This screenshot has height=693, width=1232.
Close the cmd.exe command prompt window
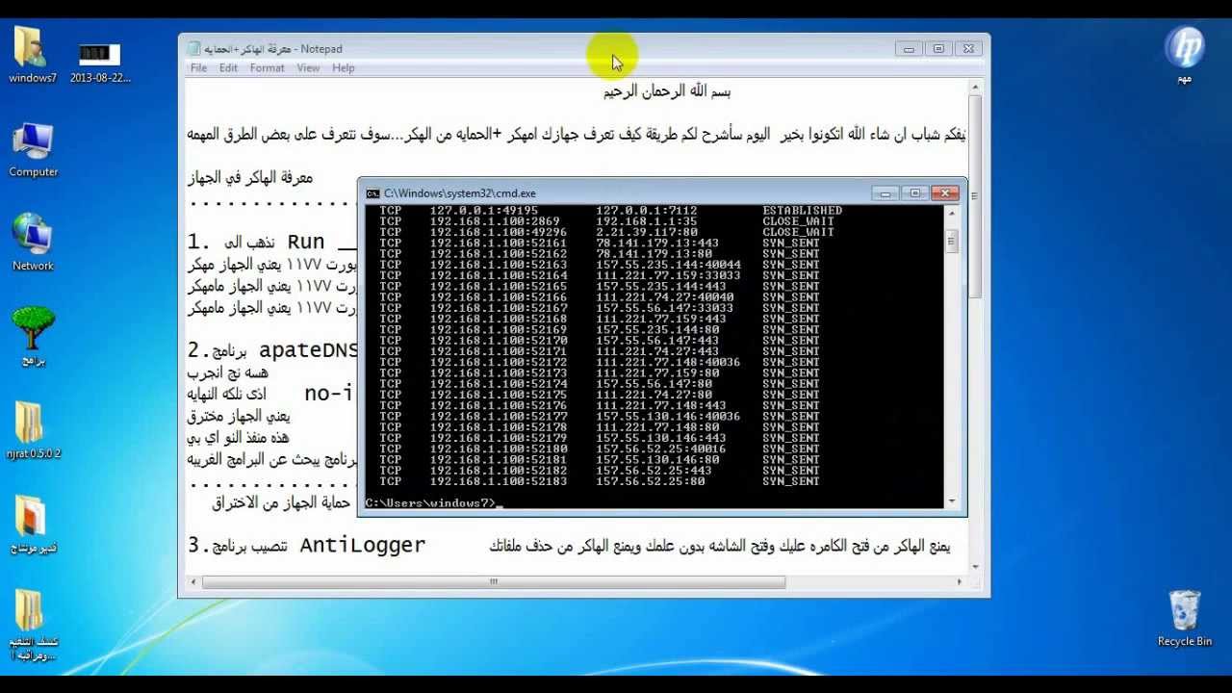(945, 193)
